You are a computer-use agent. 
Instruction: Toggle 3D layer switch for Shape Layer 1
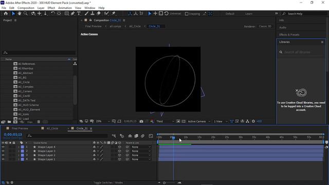120,159
